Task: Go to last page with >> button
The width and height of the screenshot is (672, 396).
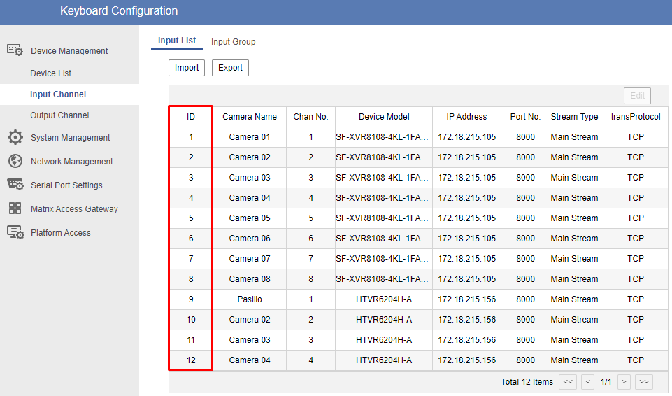Action: coord(644,381)
